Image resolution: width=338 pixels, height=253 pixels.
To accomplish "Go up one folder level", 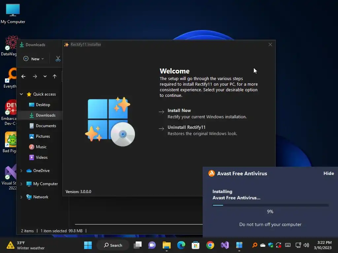I will tap(54, 76).
